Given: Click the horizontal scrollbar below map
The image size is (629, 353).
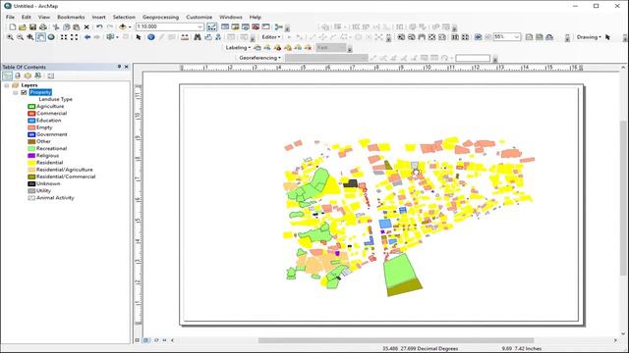Looking at the screenshot, I should pyautogui.click(x=395, y=340).
